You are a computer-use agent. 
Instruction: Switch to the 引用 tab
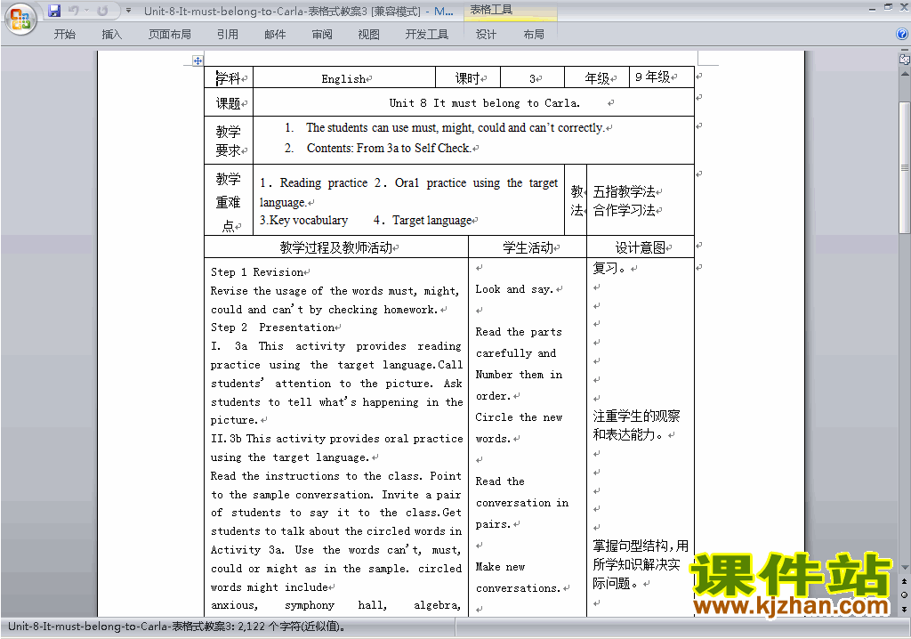227,35
